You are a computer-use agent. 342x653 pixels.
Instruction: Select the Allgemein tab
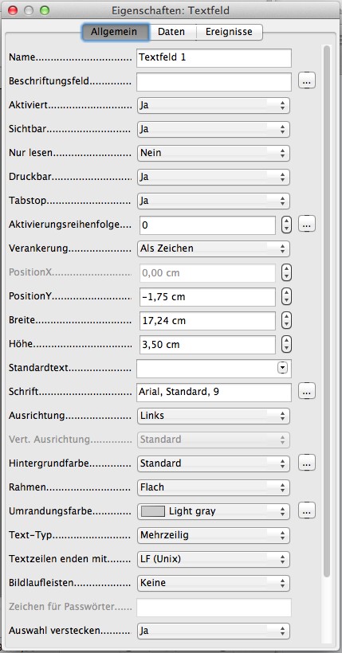pyautogui.click(x=115, y=32)
